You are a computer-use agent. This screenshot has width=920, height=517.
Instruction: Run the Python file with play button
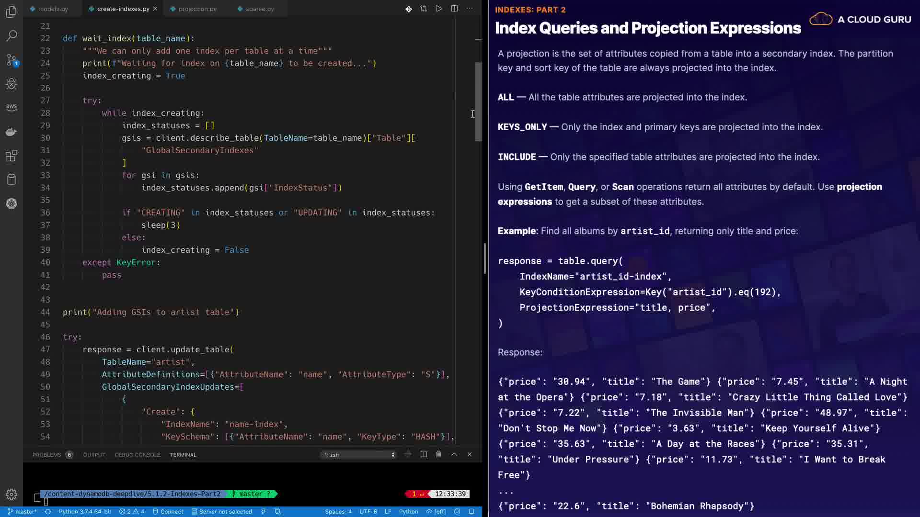tap(438, 9)
